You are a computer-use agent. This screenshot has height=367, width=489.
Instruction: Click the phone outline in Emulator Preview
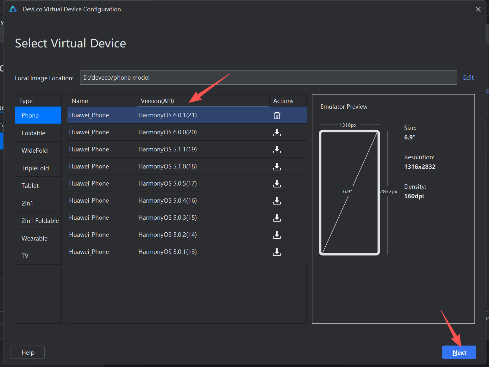[x=349, y=193]
